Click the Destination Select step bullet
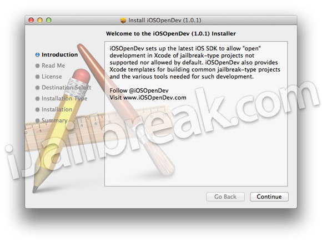Image resolution: width=322 pixels, height=243 pixels. click(x=37, y=88)
